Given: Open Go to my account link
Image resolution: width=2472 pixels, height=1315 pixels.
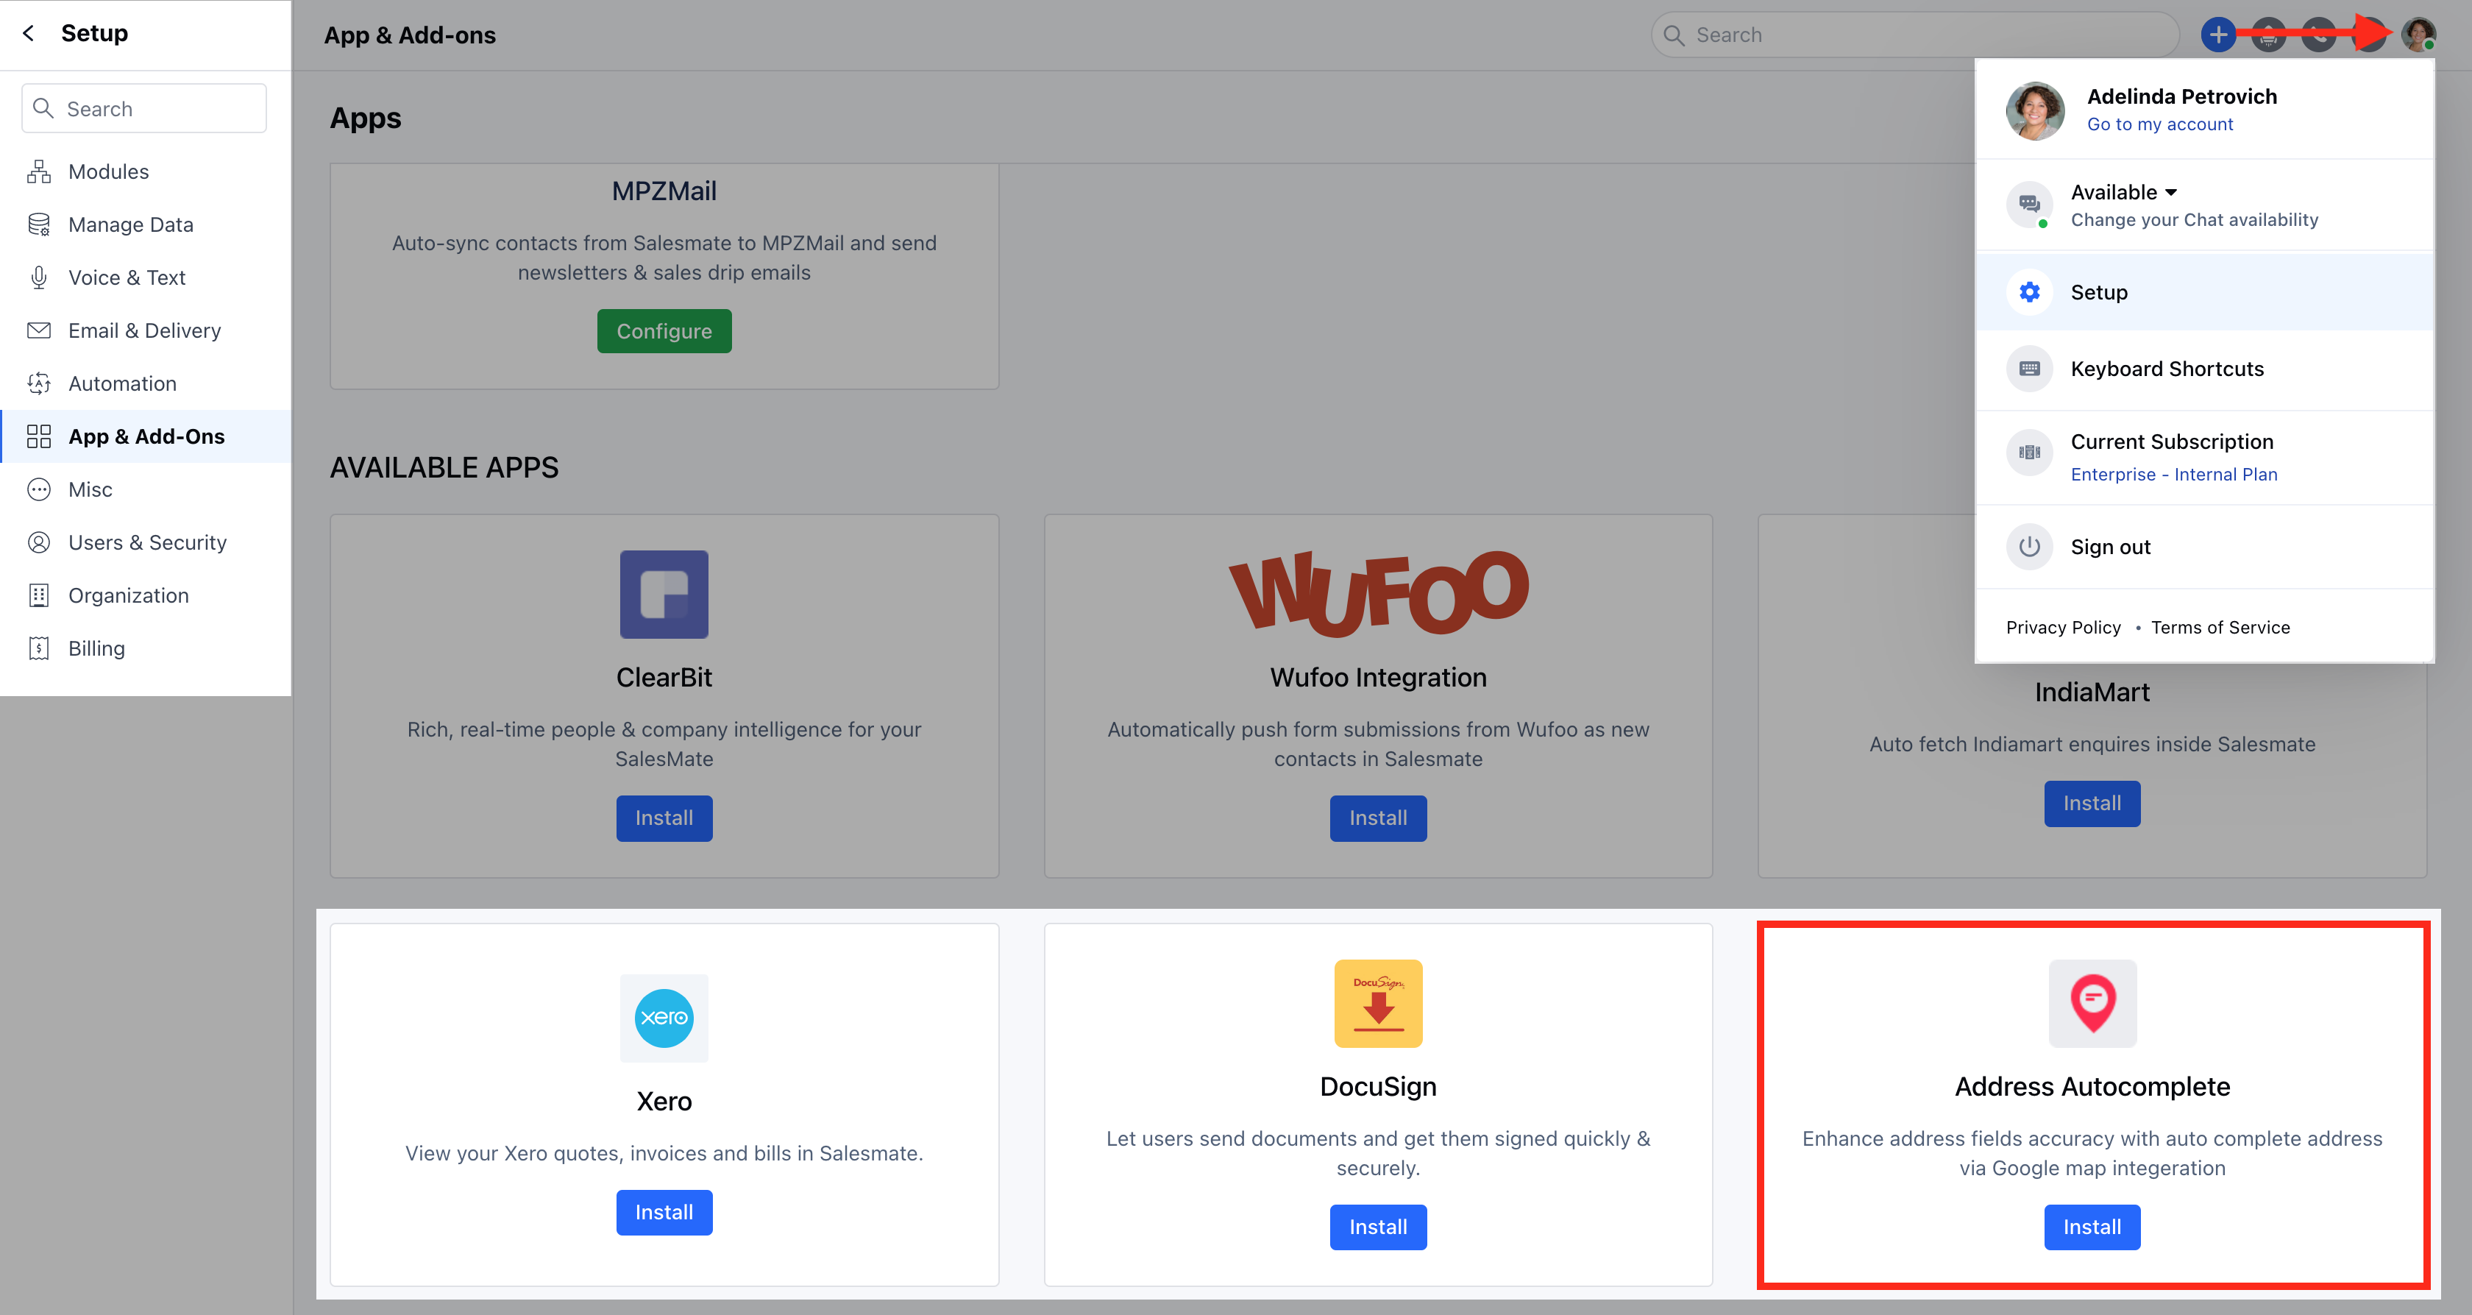Looking at the screenshot, I should pyautogui.click(x=2159, y=124).
